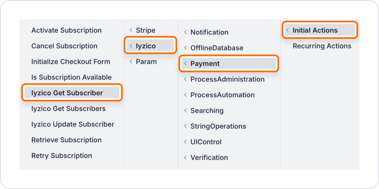Screen dimensions: 379x189
Task: Open the Param submenu
Action: [146, 62]
